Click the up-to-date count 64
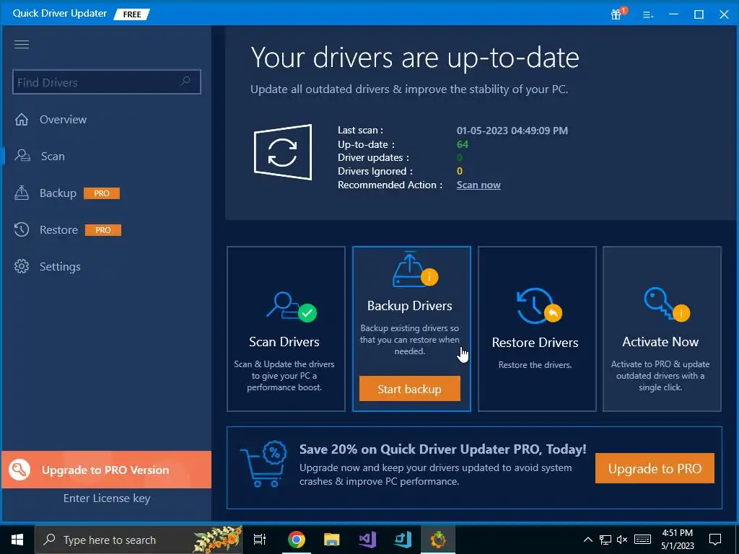Viewport: 739px width, 554px height. click(x=463, y=144)
